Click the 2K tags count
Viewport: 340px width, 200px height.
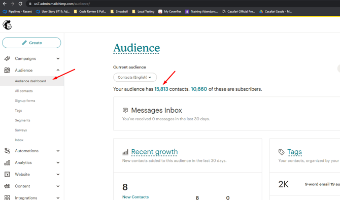point(283,184)
